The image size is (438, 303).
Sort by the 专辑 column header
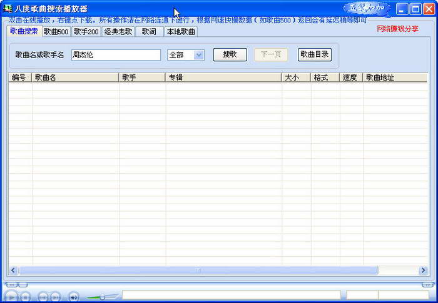(x=223, y=77)
